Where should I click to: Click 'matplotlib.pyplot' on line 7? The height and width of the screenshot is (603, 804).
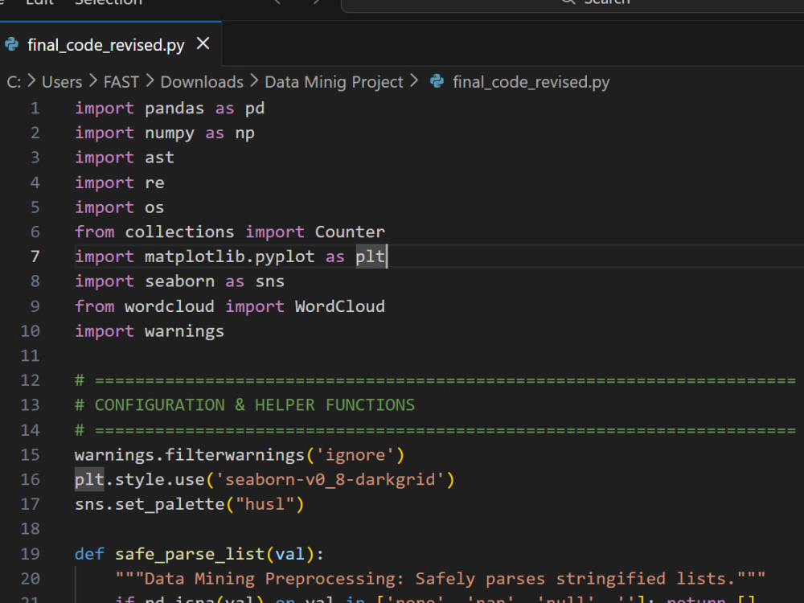pyautogui.click(x=229, y=256)
